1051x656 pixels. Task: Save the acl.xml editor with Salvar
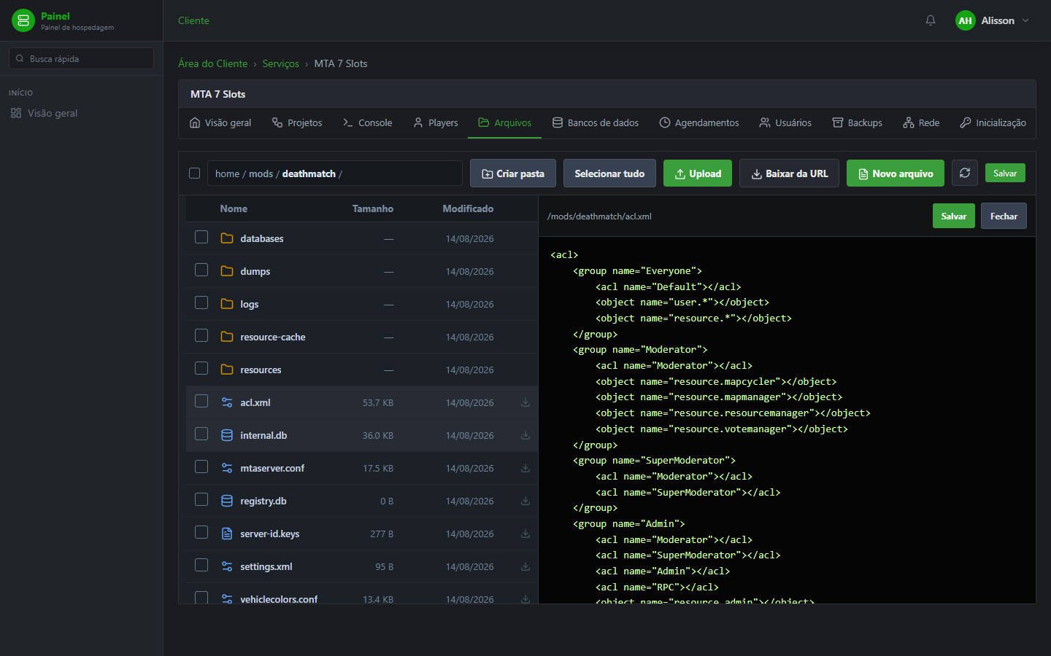(x=953, y=216)
